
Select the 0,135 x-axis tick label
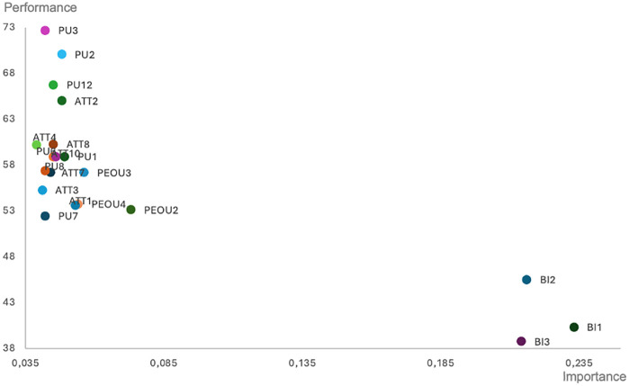[x=302, y=364]
